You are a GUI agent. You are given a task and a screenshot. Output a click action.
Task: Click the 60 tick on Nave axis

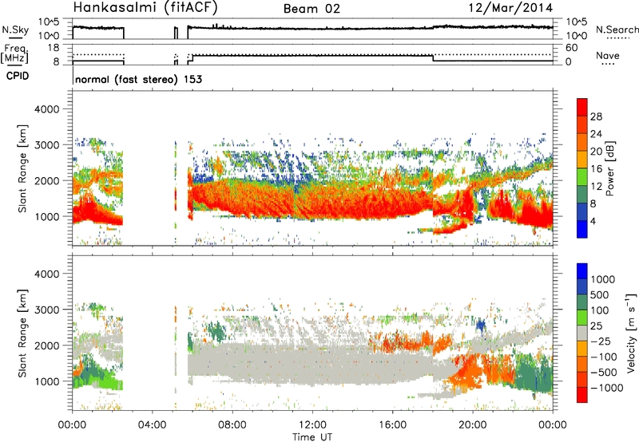tap(571, 48)
